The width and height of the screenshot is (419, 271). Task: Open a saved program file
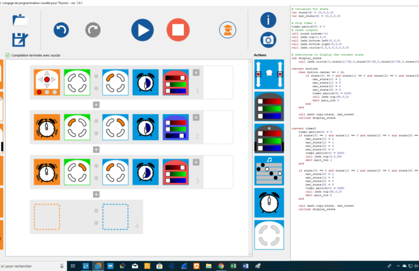click(19, 20)
